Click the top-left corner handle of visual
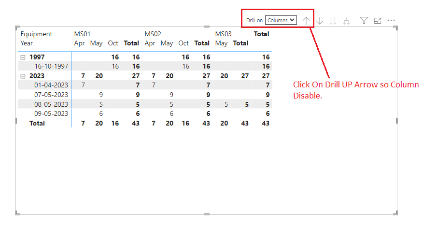The height and width of the screenshot is (239, 437). pos(17,28)
